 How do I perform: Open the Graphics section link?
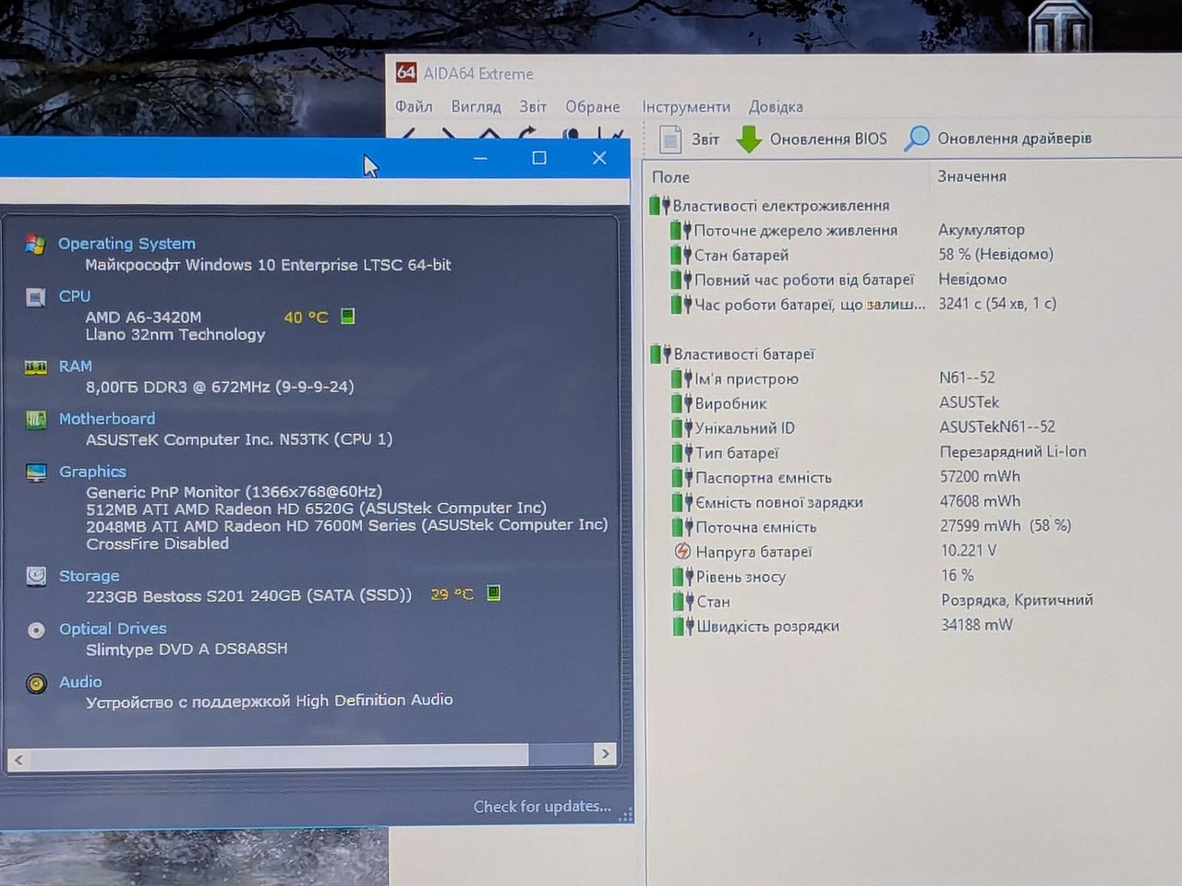point(92,472)
